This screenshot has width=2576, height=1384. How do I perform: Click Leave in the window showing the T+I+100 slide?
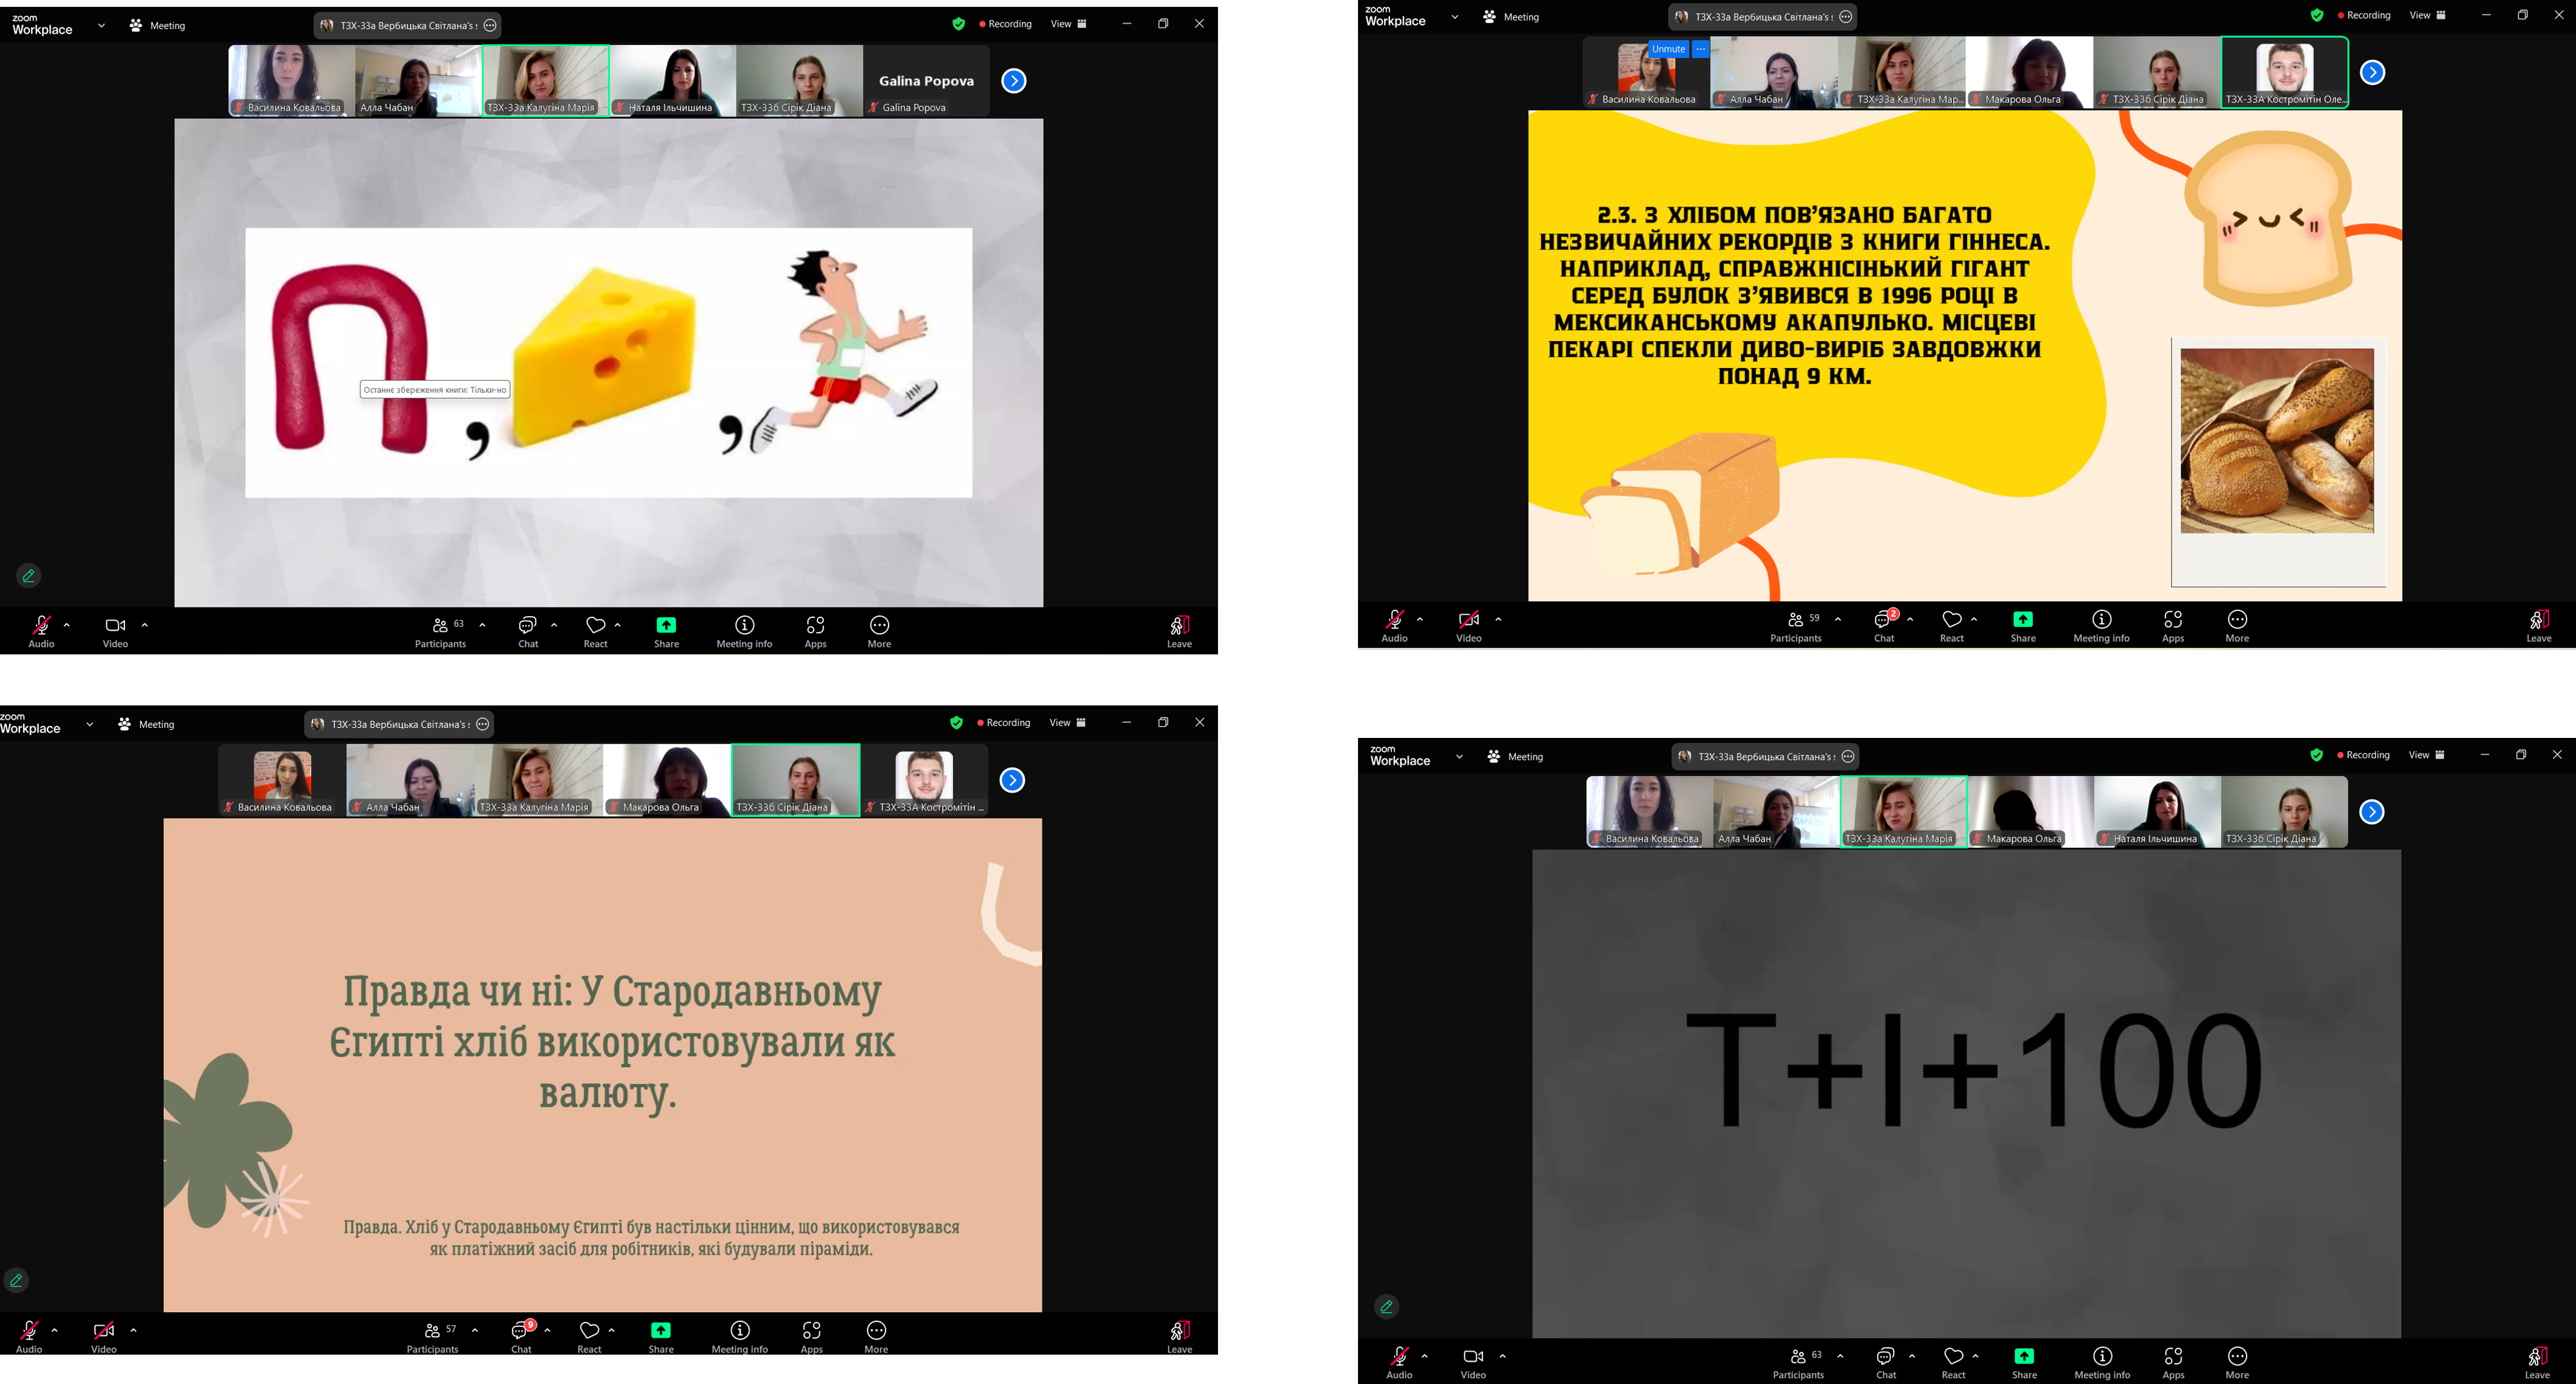2538,1362
